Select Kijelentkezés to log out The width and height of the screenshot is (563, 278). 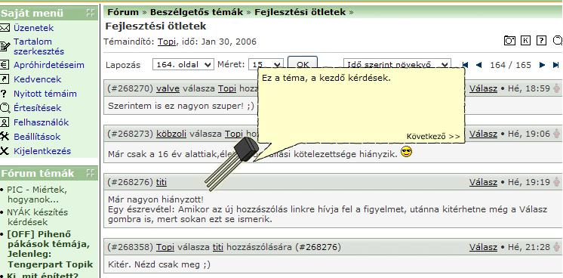click(42, 151)
